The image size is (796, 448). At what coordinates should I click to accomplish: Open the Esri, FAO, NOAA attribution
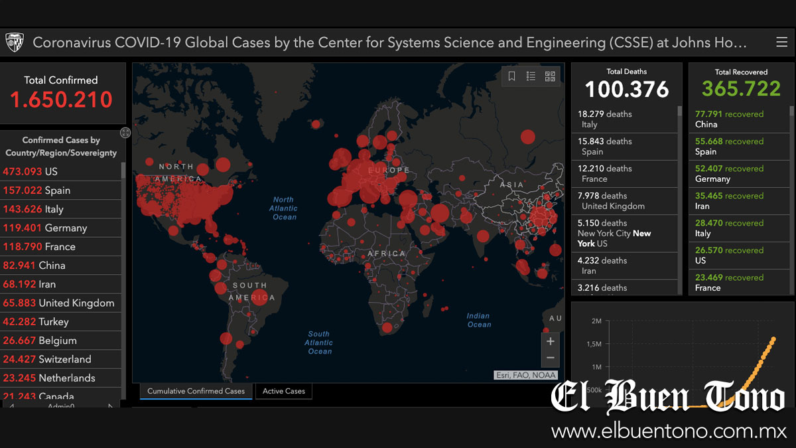(527, 375)
